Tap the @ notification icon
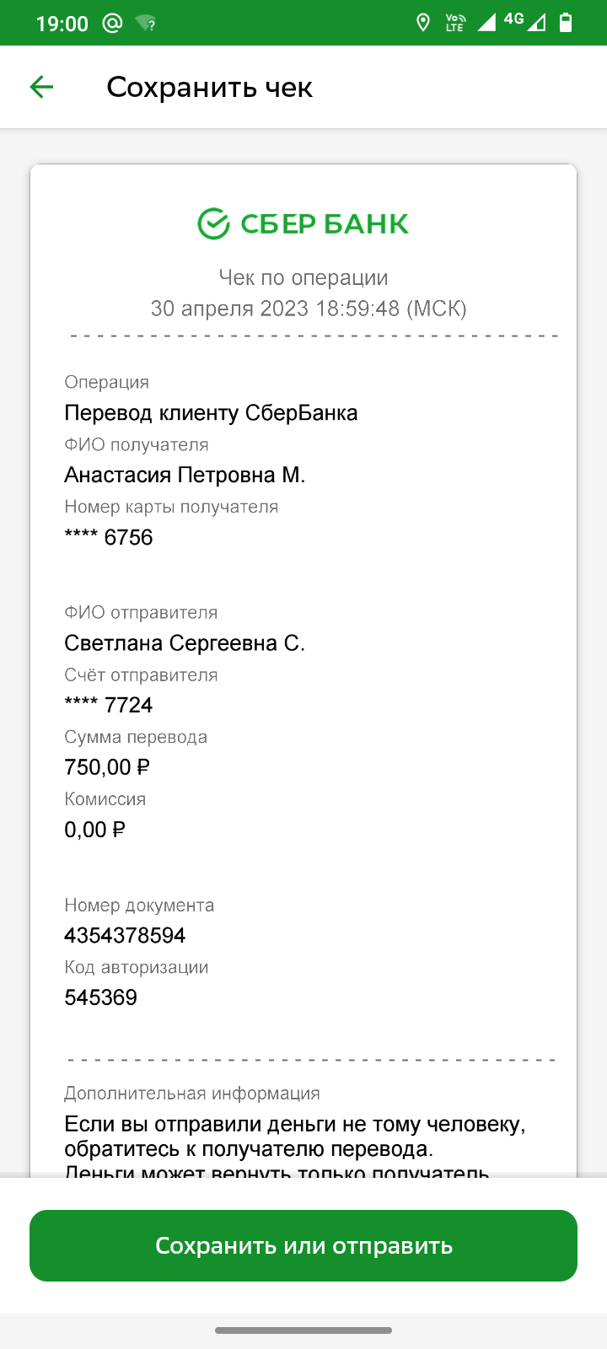The width and height of the screenshot is (607, 1349). point(112,23)
